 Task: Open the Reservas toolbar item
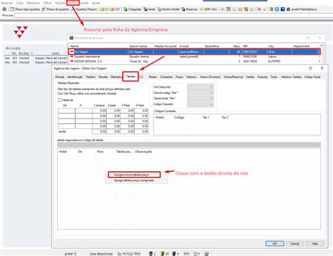(189, 9)
